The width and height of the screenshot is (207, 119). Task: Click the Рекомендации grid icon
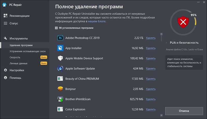pyautogui.click(x=5, y=16)
